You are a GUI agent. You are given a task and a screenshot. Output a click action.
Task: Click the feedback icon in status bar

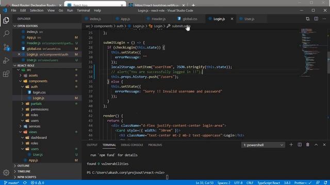(x=318, y=183)
